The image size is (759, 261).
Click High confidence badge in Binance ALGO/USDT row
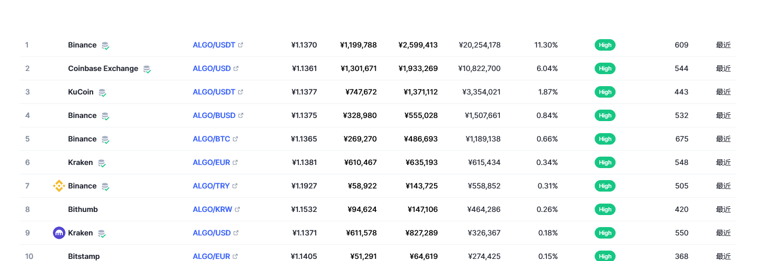tap(605, 45)
